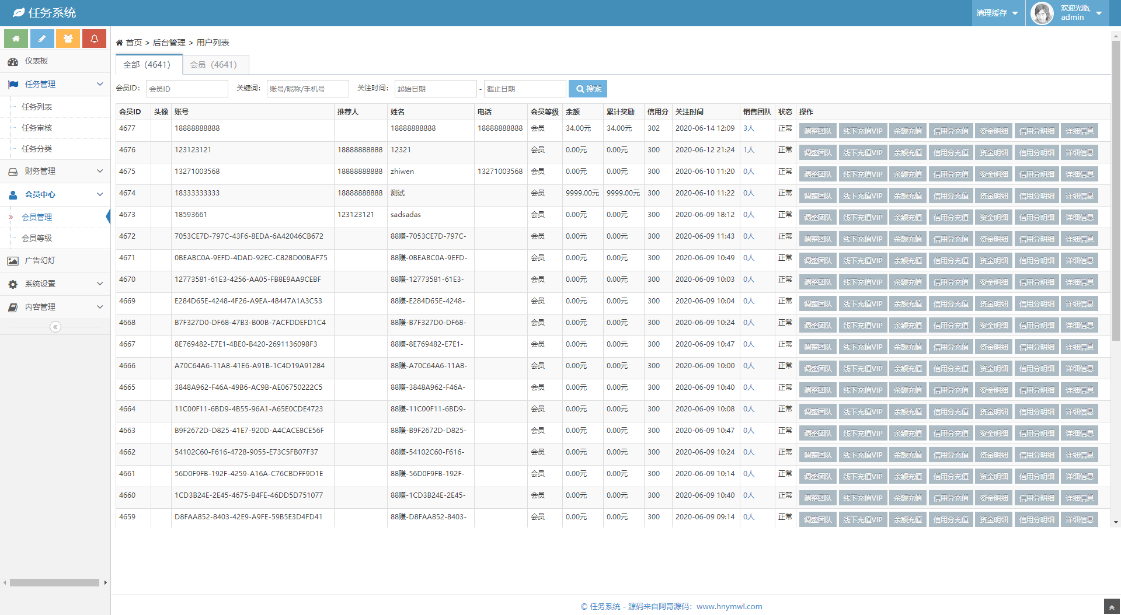Click the 广告幻灯 picture icon

coord(13,261)
